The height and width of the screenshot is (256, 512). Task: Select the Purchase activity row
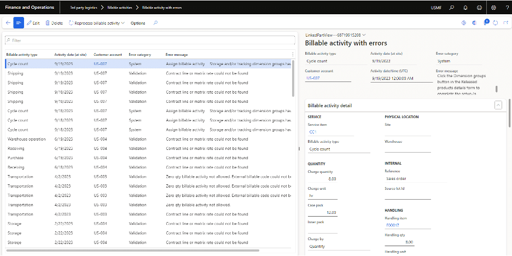pyautogui.click(x=149, y=158)
